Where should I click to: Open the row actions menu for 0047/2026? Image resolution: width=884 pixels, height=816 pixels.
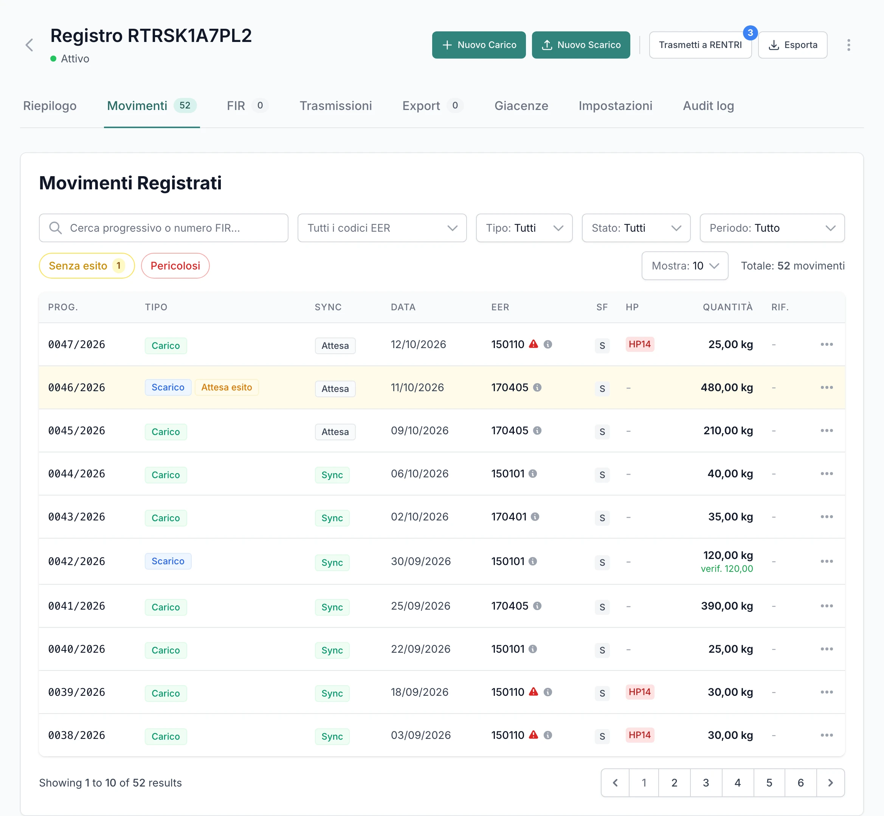pos(827,344)
